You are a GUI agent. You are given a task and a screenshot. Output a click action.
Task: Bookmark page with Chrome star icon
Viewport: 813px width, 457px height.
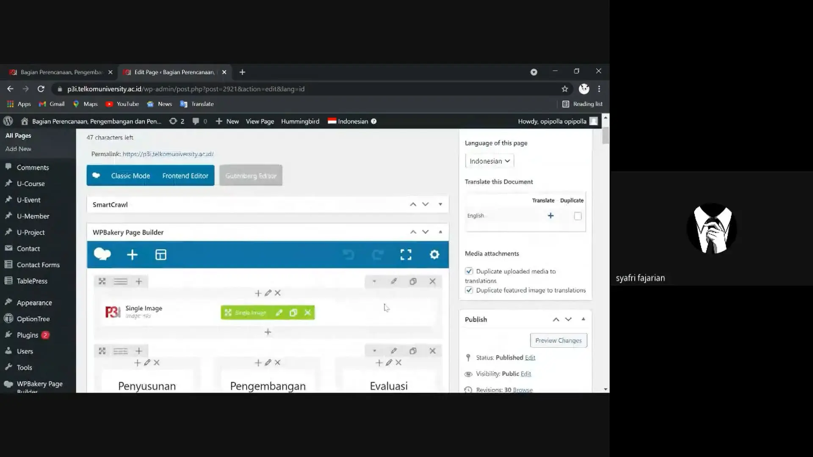click(564, 89)
